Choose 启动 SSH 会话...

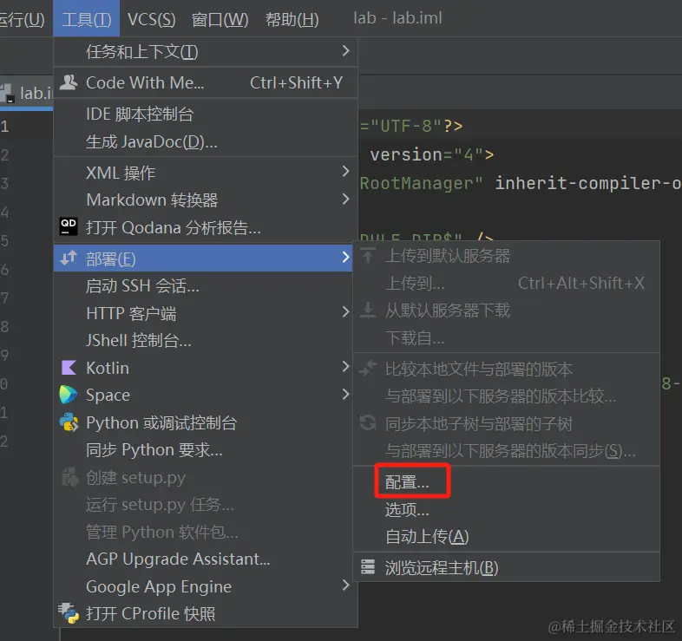pyautogui.click(x=206, y=285)
